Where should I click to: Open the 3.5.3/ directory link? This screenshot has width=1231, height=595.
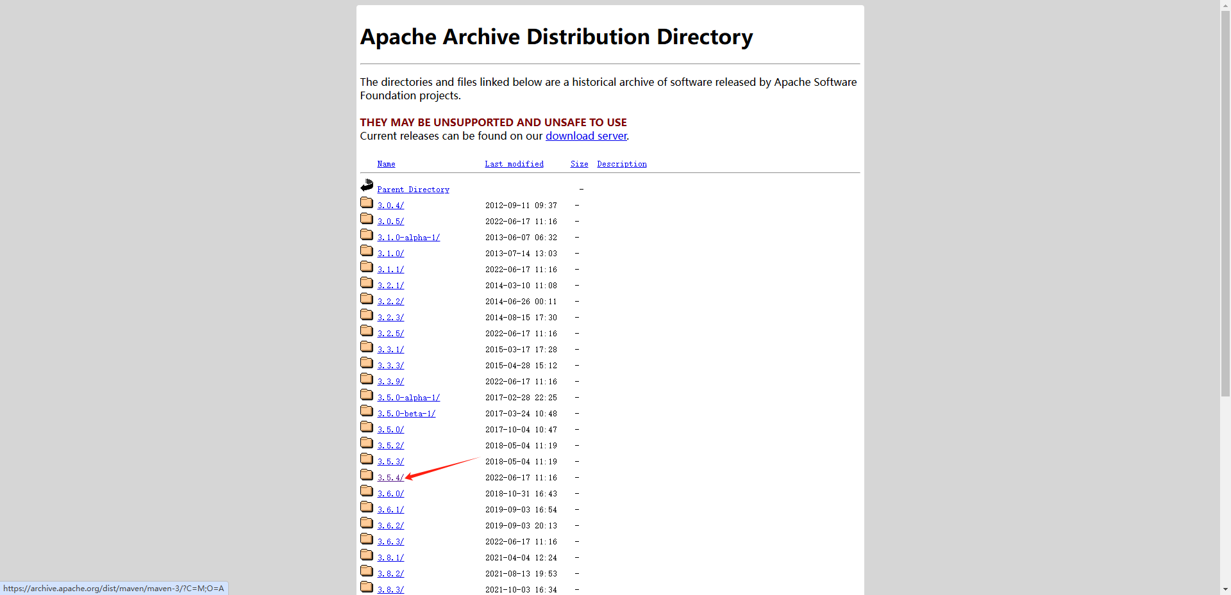(390, 462)
